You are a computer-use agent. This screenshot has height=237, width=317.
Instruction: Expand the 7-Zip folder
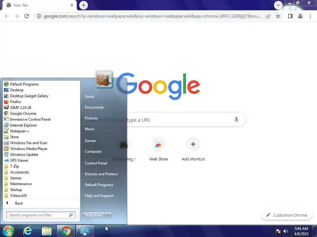click(14, 166)
